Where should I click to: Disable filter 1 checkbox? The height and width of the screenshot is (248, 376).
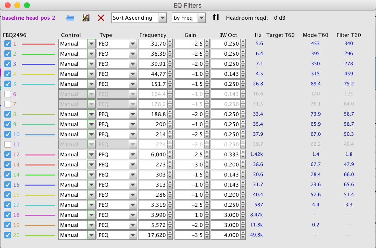8,44
